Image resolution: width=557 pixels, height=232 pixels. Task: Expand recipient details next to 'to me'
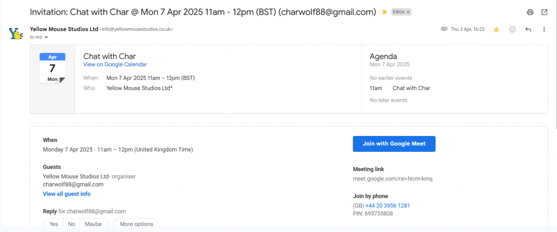click(x=46, y=37)
